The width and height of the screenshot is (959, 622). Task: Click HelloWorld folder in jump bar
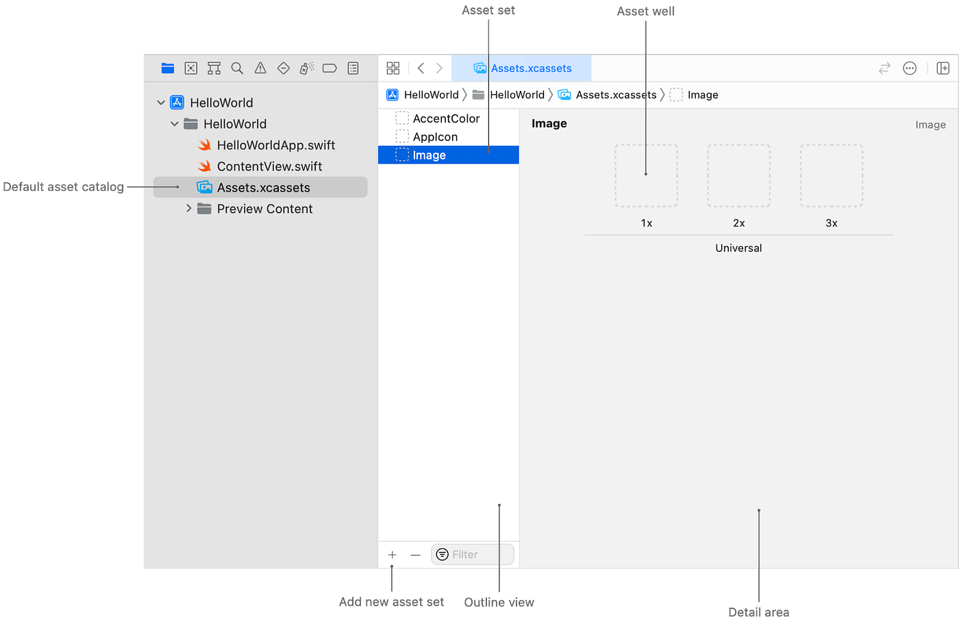pyautogui.click(x=509, y=95)
